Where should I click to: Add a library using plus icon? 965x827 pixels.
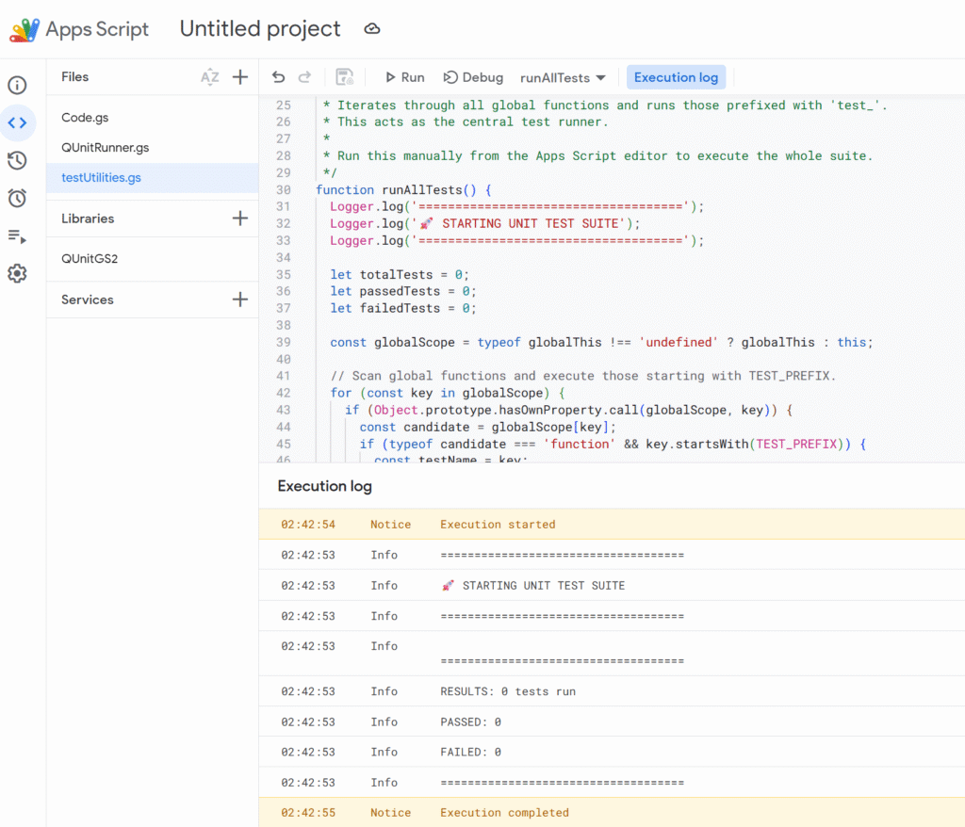240,219
